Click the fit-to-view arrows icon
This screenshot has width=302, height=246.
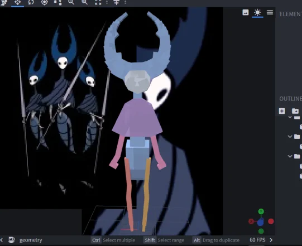[98, 2]
